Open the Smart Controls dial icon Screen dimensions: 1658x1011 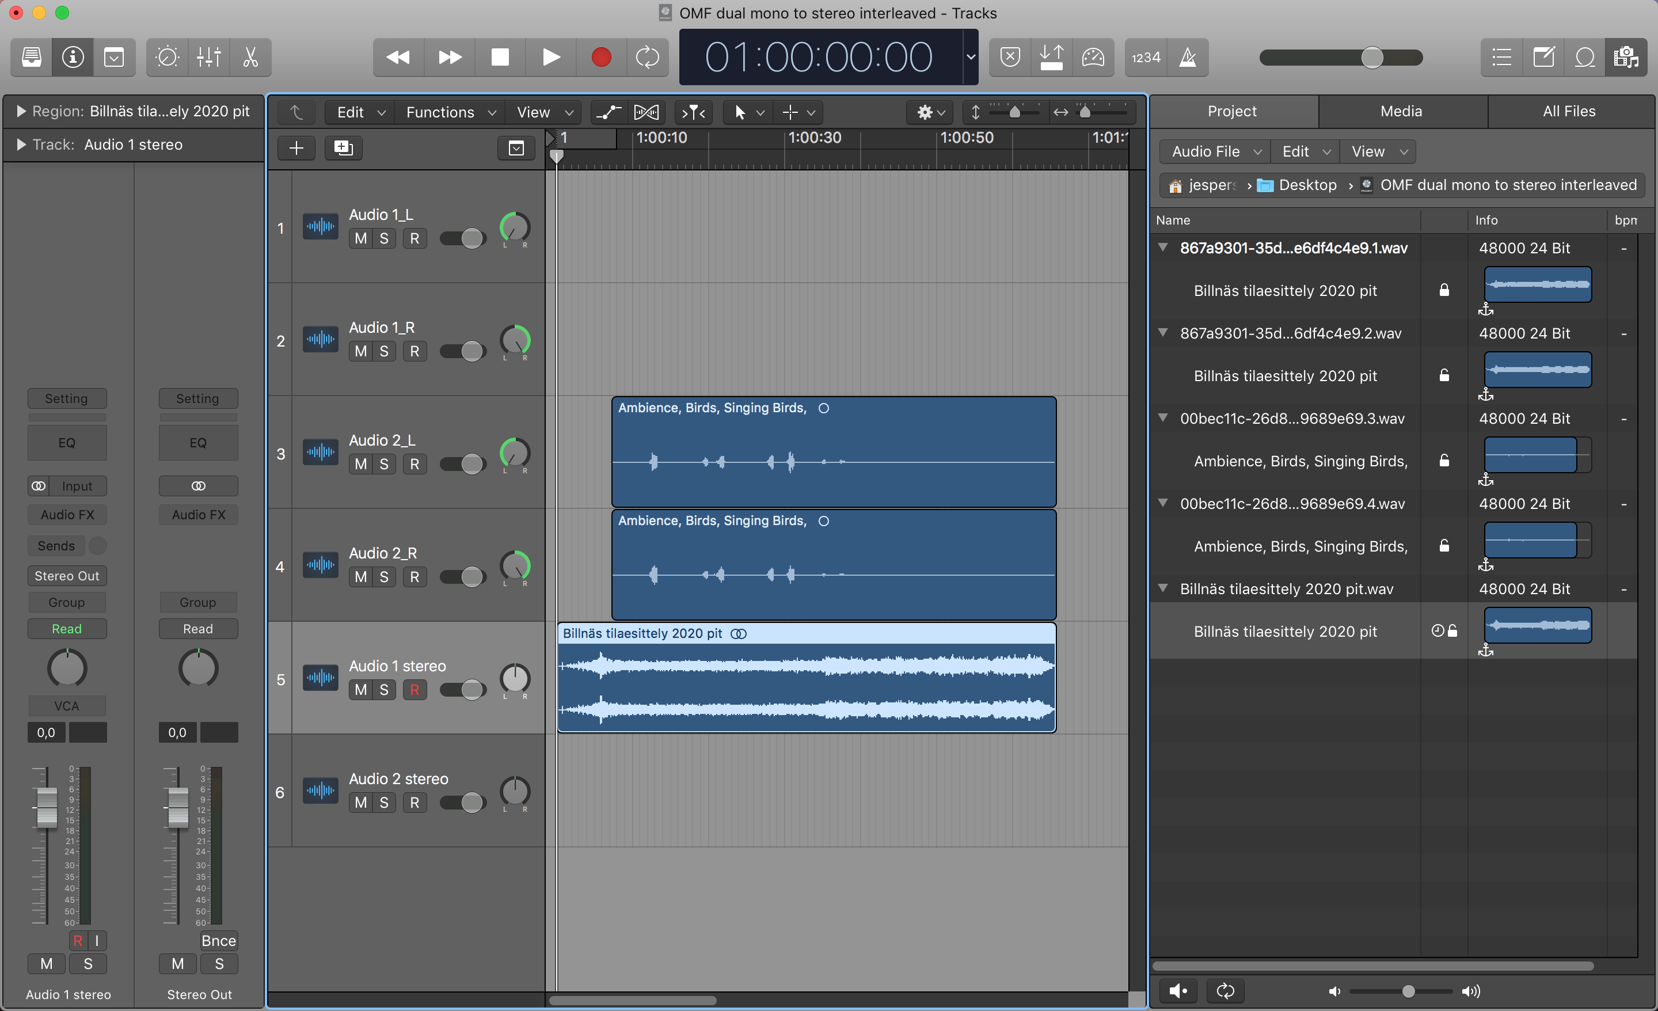pyautogui.click(x=167, y=57)
